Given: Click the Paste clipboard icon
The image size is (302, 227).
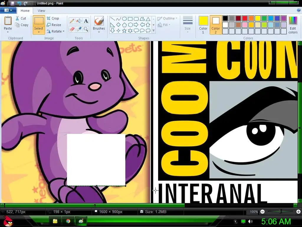Looking at the screenshot, I should click(x=8, y=20).
